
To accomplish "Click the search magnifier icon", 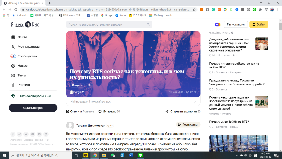I will pos(148,24).
